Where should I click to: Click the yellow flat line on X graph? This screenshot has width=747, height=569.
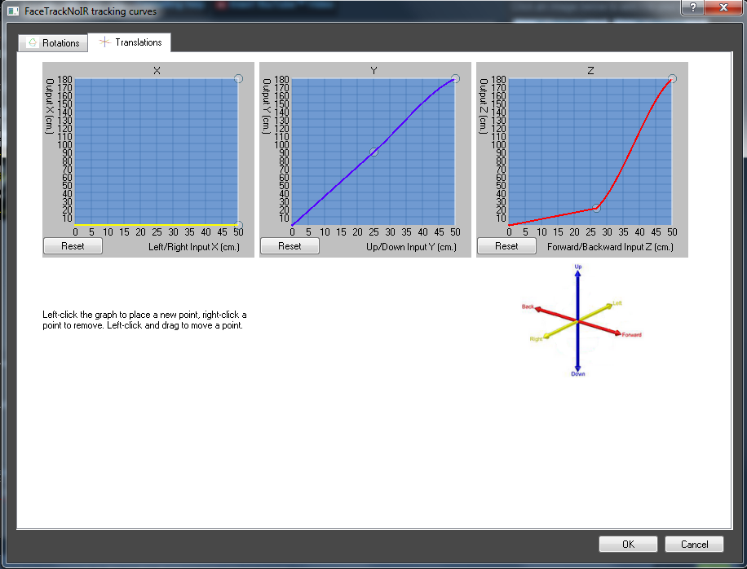click(156, 225)
